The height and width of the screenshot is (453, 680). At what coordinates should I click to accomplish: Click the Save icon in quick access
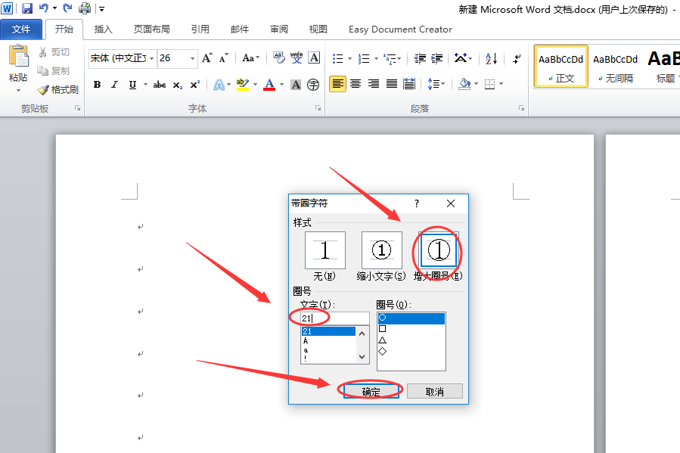click(27, 8)
